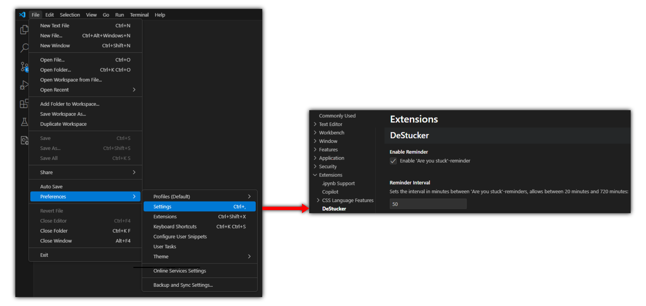Click the Reminder Interval input field
Viewport: 646px width, 306px height.
pos(428,204)
